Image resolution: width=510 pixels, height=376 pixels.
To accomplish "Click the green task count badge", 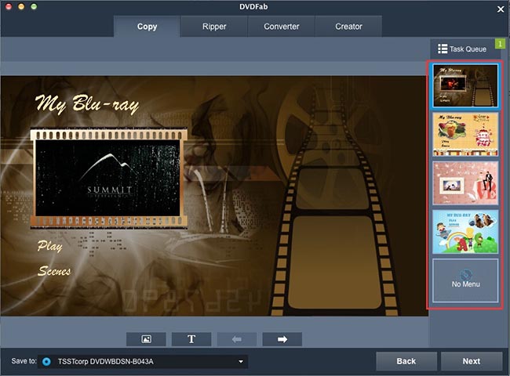I will click(500, 44).
